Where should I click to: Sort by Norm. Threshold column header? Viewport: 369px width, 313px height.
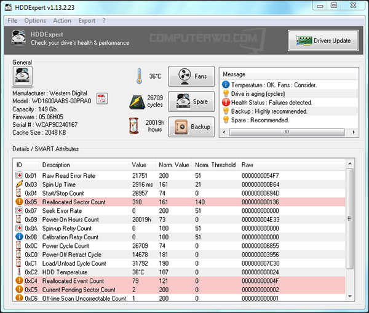pos(215,165)
